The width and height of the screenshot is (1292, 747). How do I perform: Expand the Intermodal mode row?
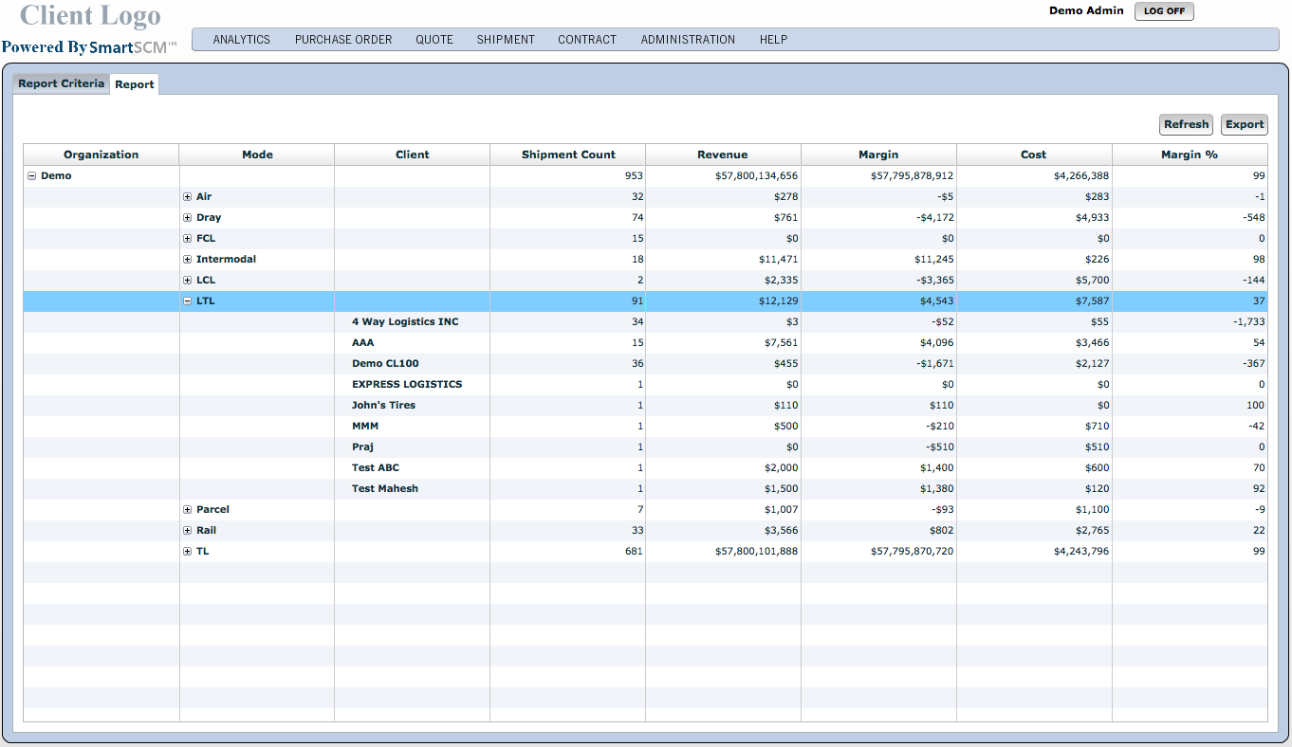pyautogui.click(x=188, y=260)
